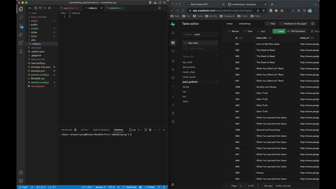Split the editor right
The width and height of the screenshot is (336, 189).
coord(159,8)
